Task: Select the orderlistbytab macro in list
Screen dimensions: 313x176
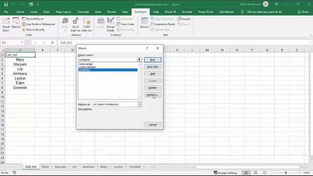Action: tap(108, 67)
